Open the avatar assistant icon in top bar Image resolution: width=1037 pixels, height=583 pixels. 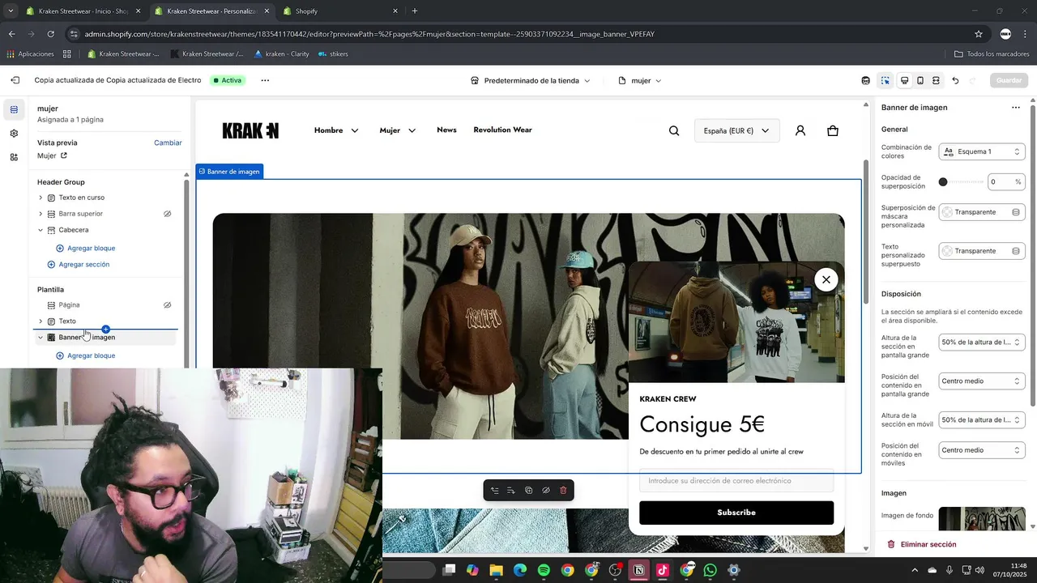pyautogui.click(x=866, y=80)
